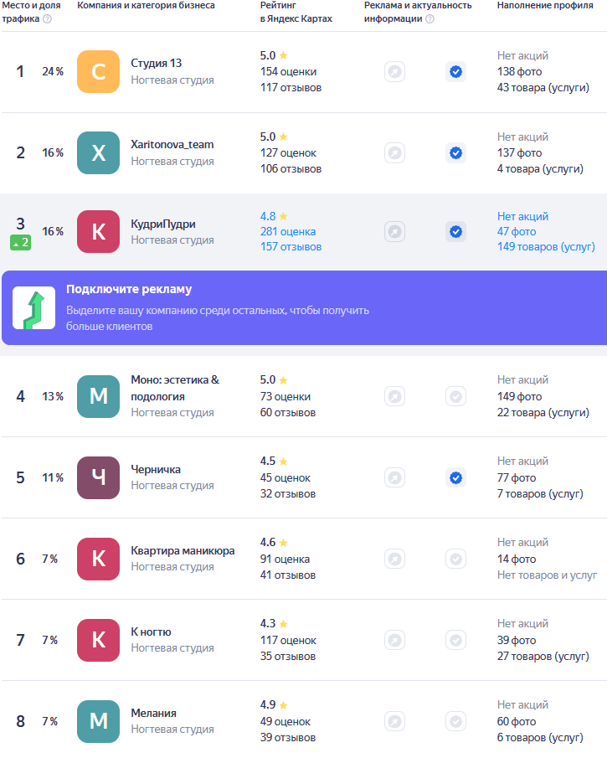Click the Мелания M avatar
The height and width of the screenshot is (758, 607).
(98, 721)
